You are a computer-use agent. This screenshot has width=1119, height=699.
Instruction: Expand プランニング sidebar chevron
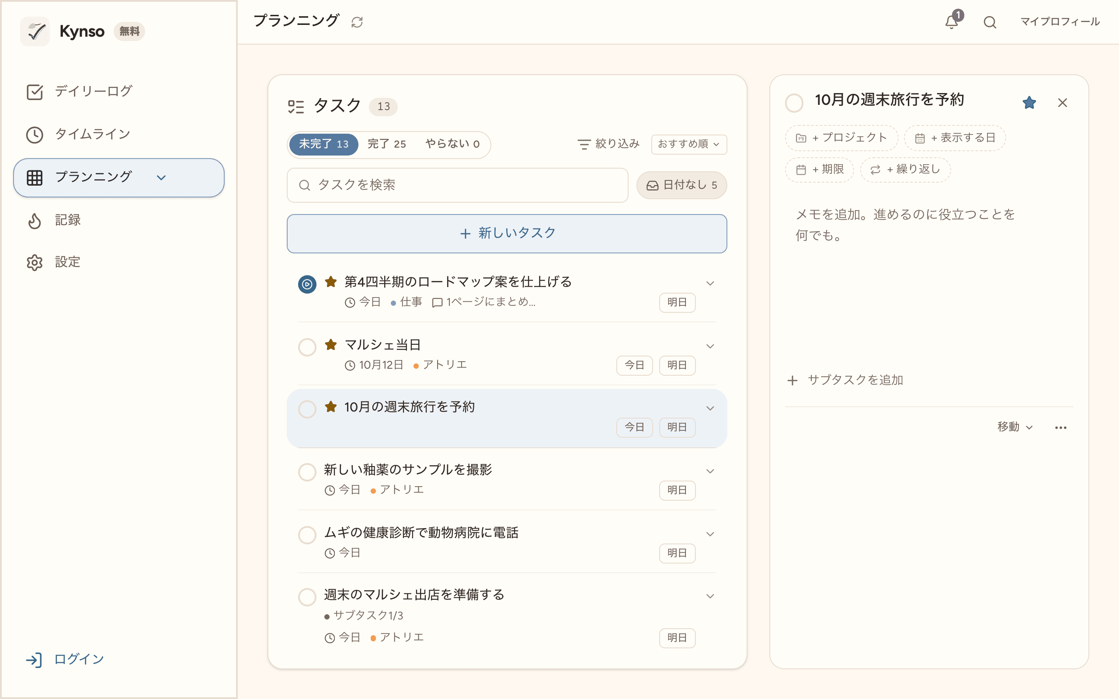coord(161,177)
